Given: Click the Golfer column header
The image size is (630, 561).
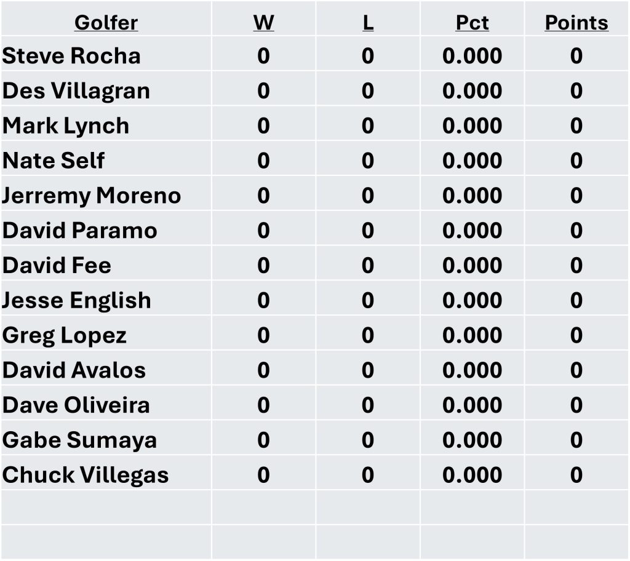Looking at the screenshot, I should 106,23.
